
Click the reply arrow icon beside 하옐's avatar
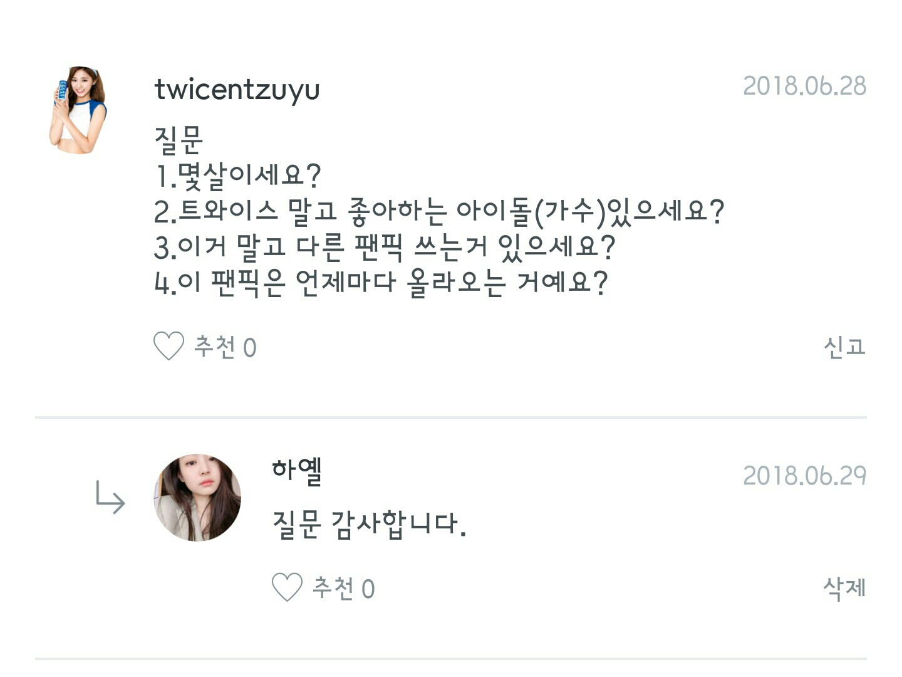[110, 497]
